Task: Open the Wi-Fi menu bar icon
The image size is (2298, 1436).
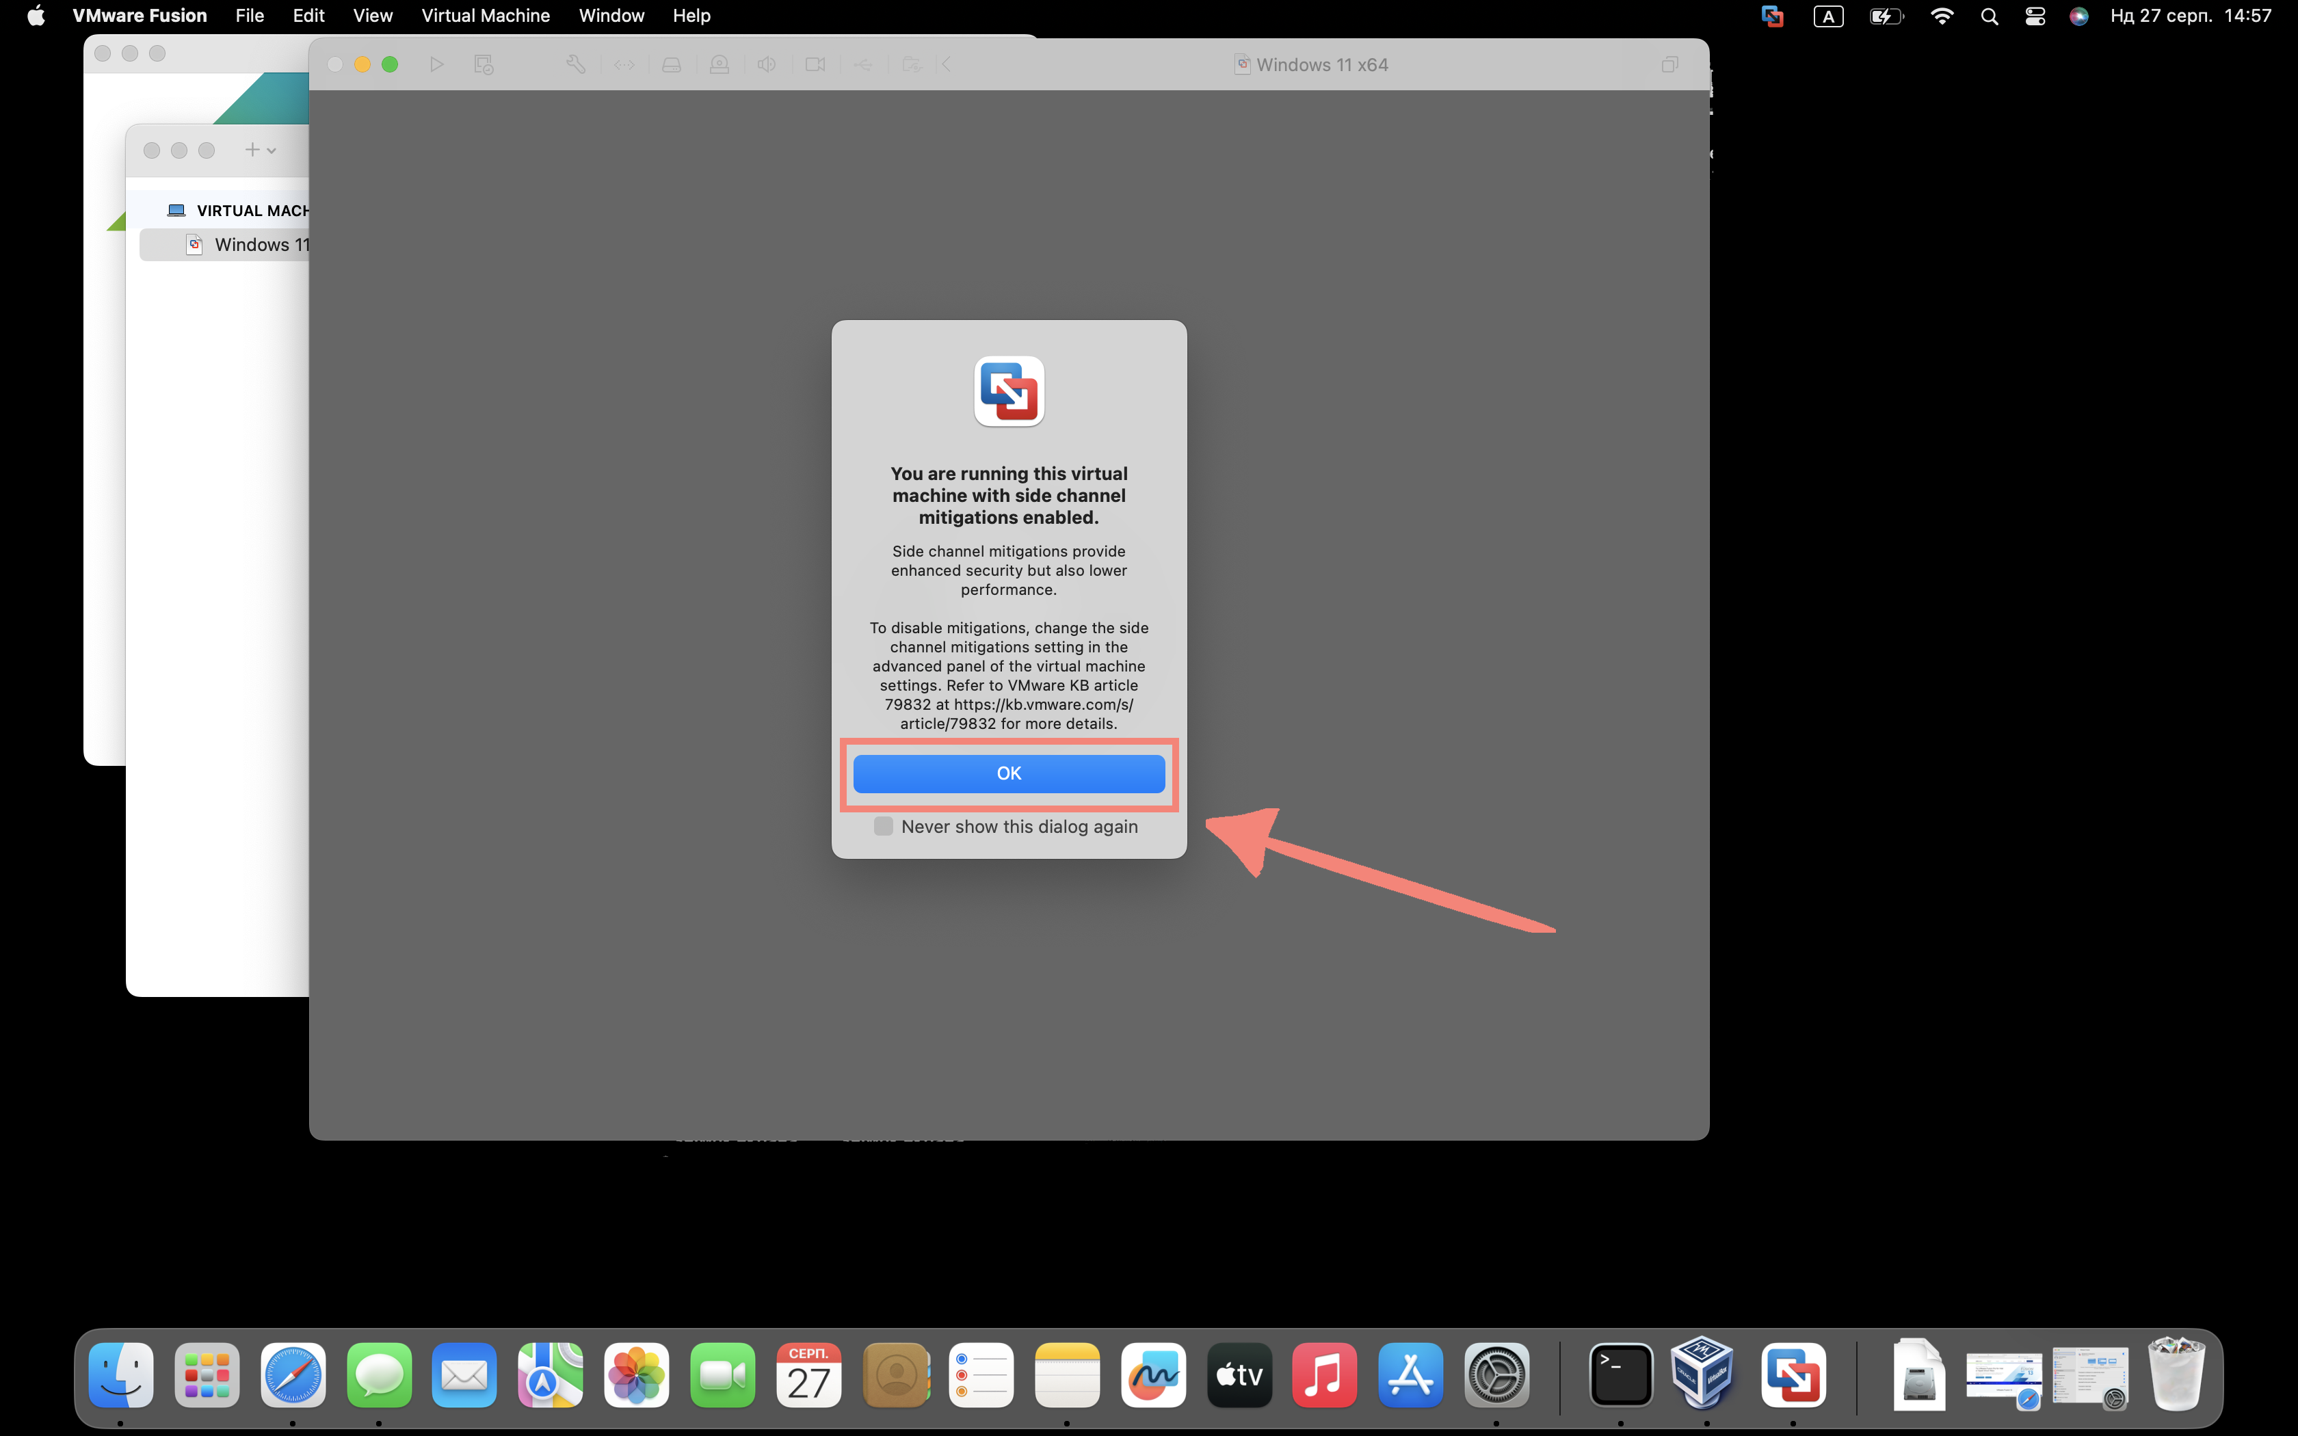Action: pos(1942,15)
